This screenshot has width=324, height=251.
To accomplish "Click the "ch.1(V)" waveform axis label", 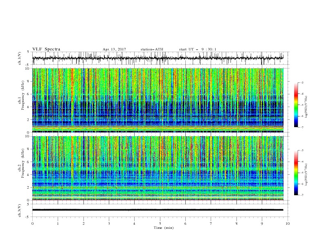I will pos(20,58).
